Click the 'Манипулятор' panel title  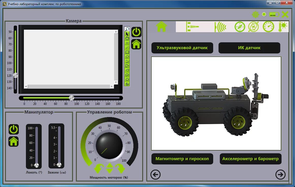(x=39, y=112)
